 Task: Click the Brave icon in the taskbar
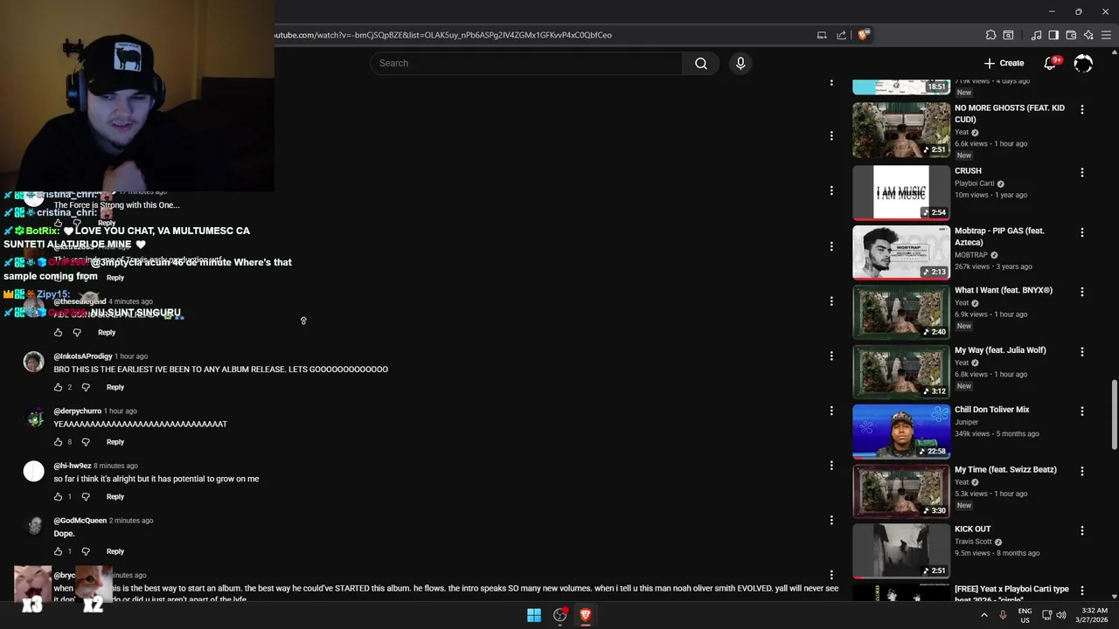pyautogui.click(x=586, y=615)
